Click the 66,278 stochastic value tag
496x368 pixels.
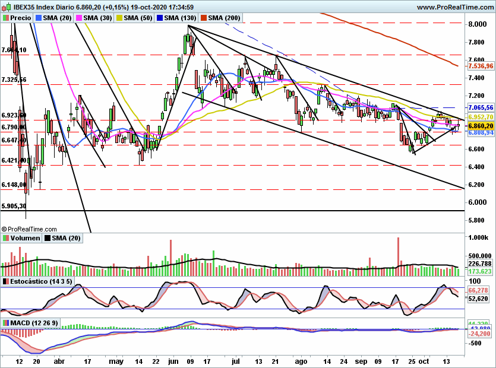[478, 290]
